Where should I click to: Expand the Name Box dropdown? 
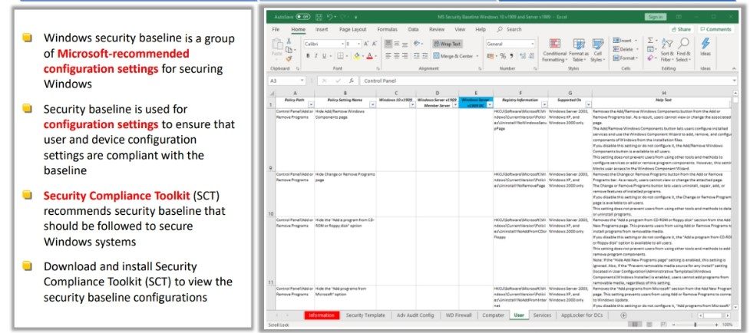[x=302, y=81]
